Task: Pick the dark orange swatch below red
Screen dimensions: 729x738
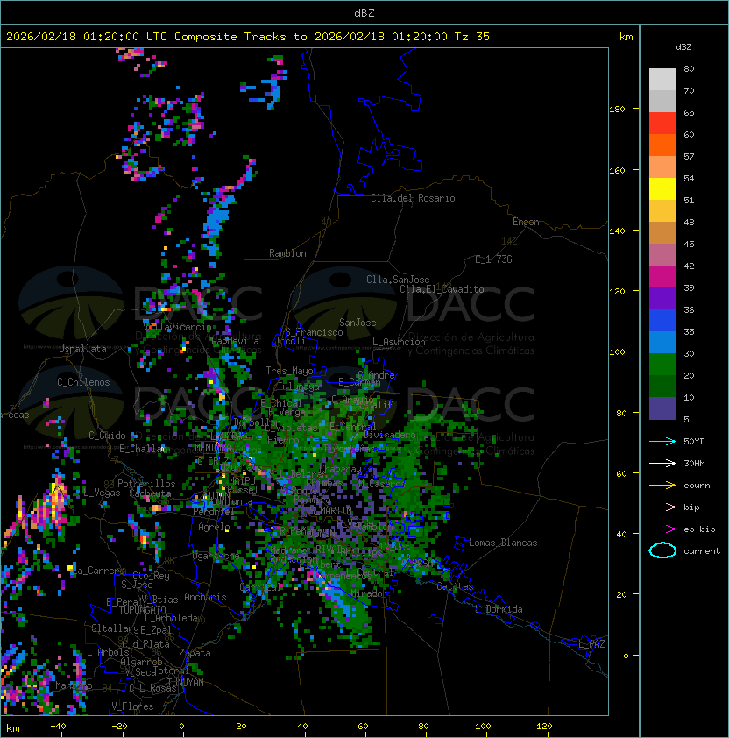Action: (662, 145)
